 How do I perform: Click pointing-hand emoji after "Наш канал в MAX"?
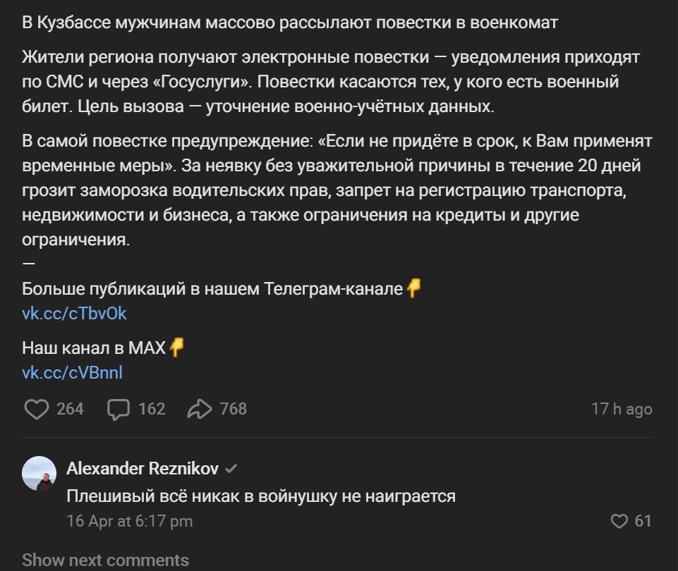point(176,347)
